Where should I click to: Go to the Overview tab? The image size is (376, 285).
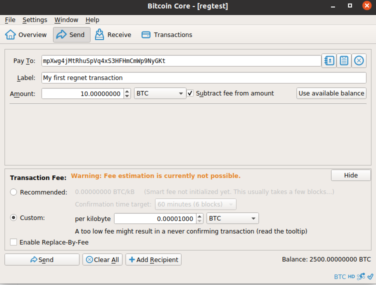click(x=26, y=35)
